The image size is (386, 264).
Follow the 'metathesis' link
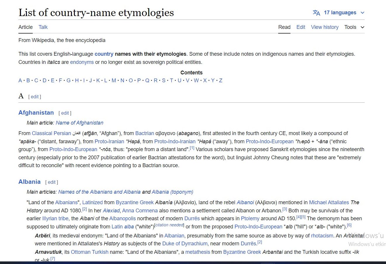[x=198, y=252]
